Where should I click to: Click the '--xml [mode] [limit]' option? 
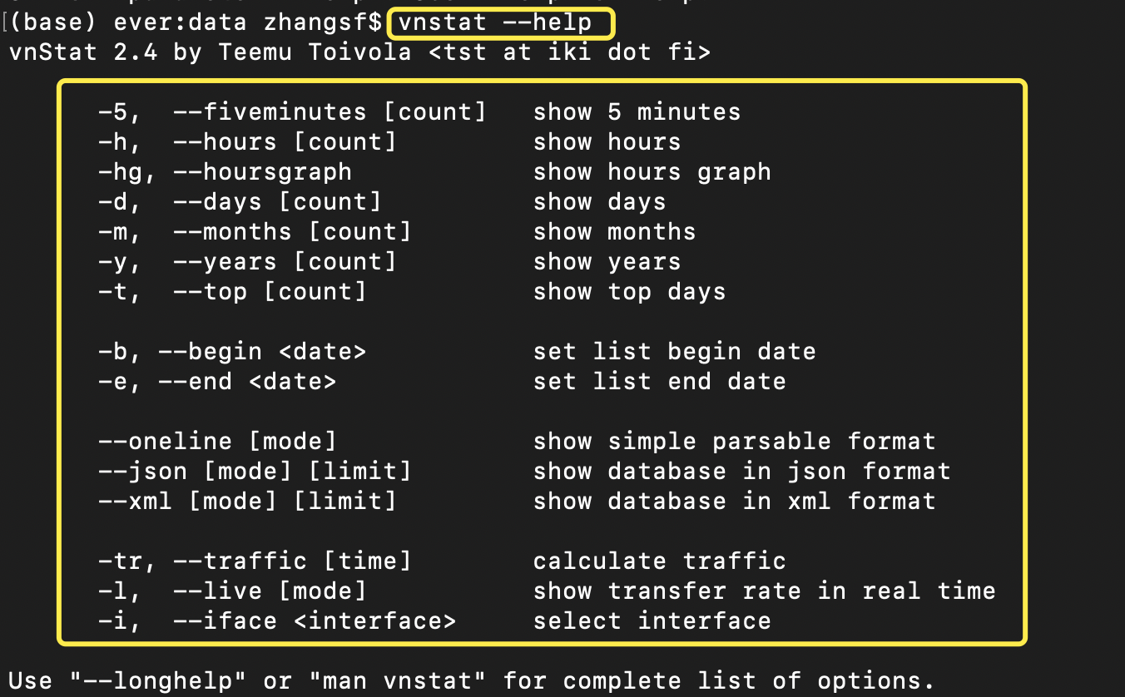tap(247, 502)
